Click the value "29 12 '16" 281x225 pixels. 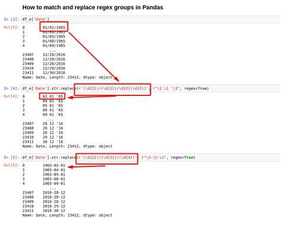tap(53, 137)
